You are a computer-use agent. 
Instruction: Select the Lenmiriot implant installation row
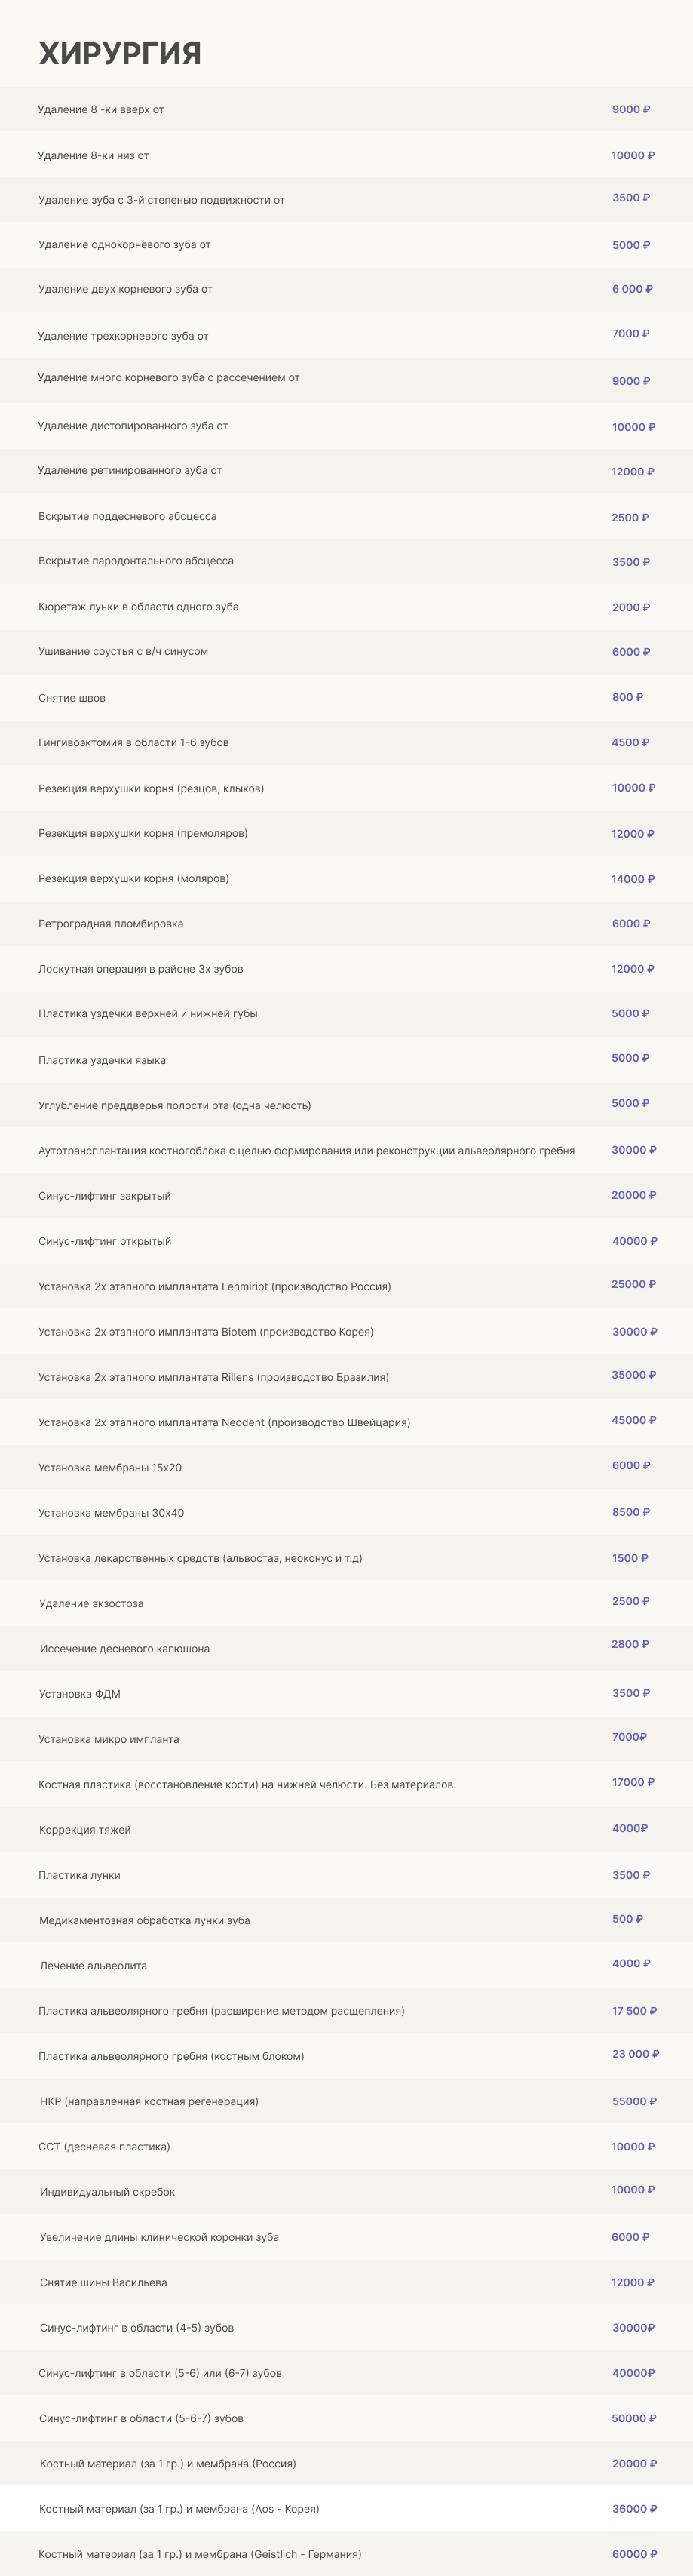pos(214,1287)
